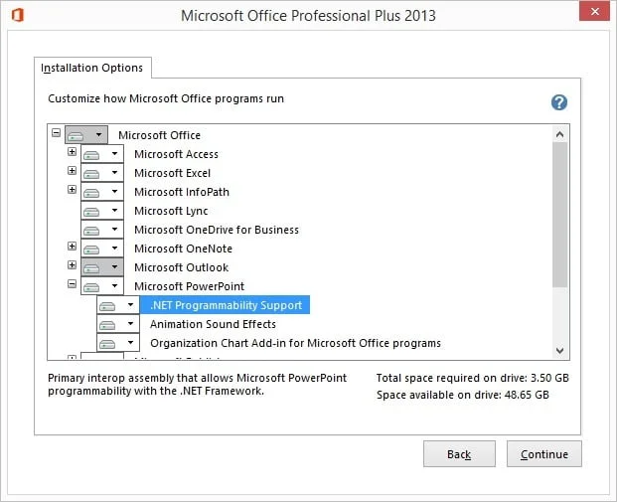Screen dimensions: 617x502
Task: Select the Microsoft Access label
Action: (176, 154)
